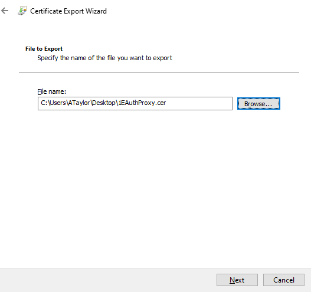Click into the File name path field
The height and width of the screenshot is (292, 311).
tap(135, 103)
